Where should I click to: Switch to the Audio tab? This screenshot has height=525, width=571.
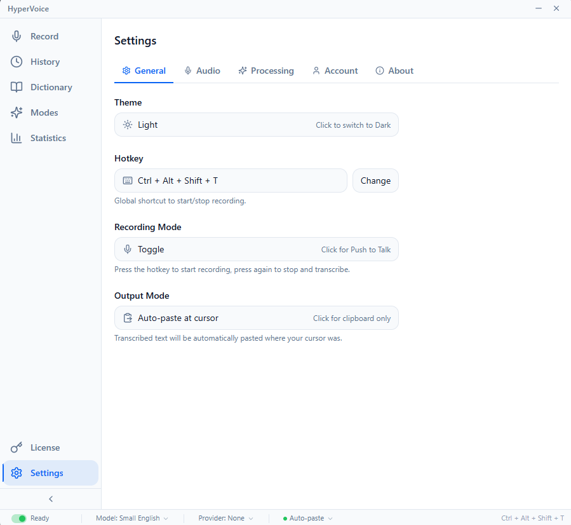click(203, 71)
